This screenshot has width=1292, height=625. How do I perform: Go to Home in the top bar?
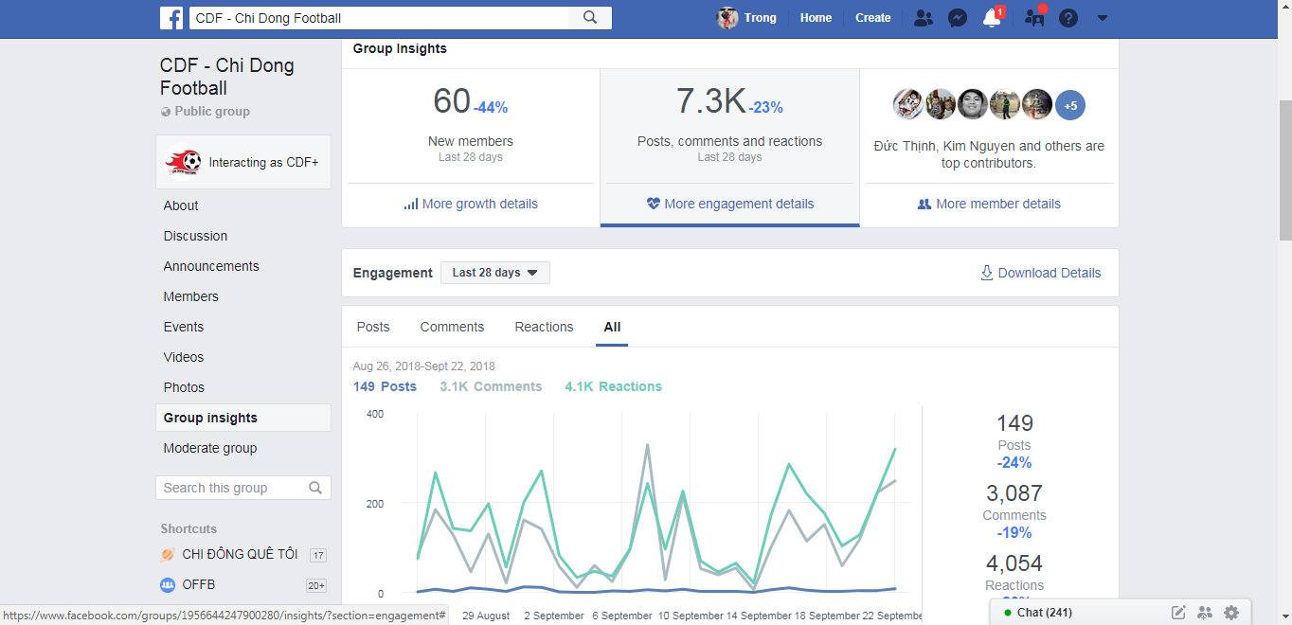coord(816,18)
